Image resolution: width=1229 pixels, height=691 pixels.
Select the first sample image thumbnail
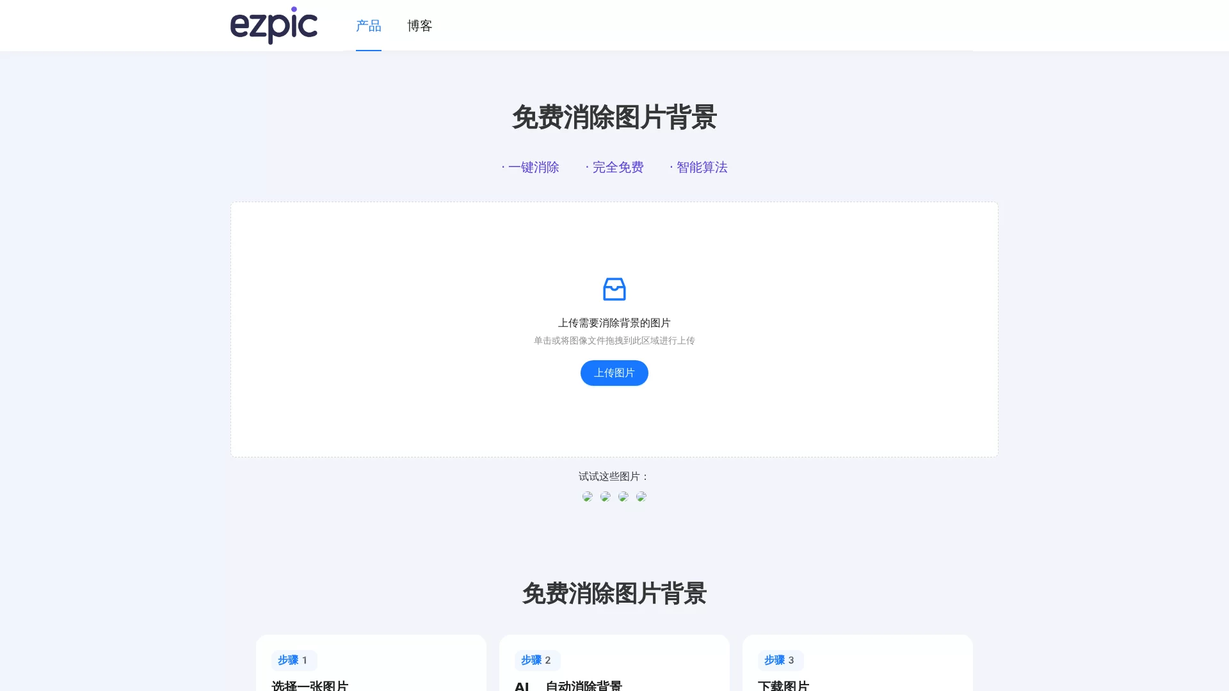[587, 496]
